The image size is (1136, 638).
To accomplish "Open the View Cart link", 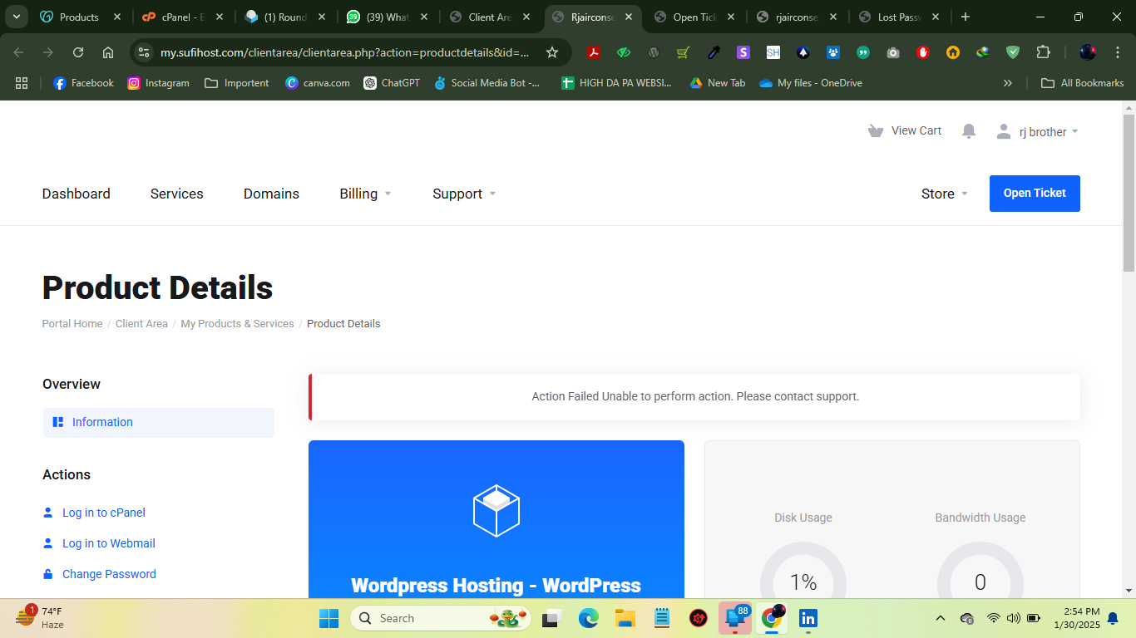I will pos(905,130).
